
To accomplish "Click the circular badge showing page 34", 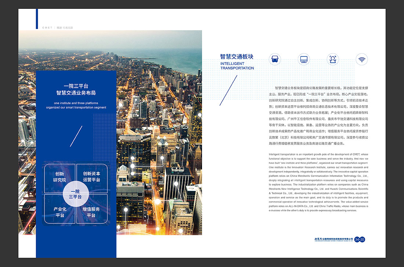I will 357,239.
